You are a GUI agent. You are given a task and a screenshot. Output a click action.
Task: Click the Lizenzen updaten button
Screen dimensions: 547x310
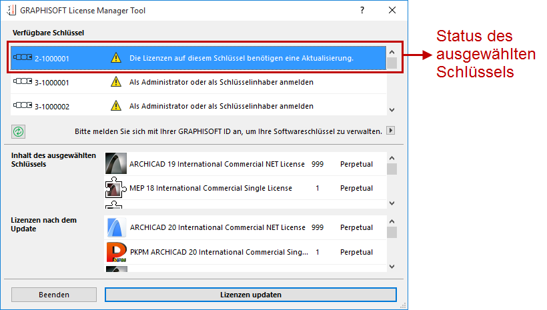click(251, 294)
